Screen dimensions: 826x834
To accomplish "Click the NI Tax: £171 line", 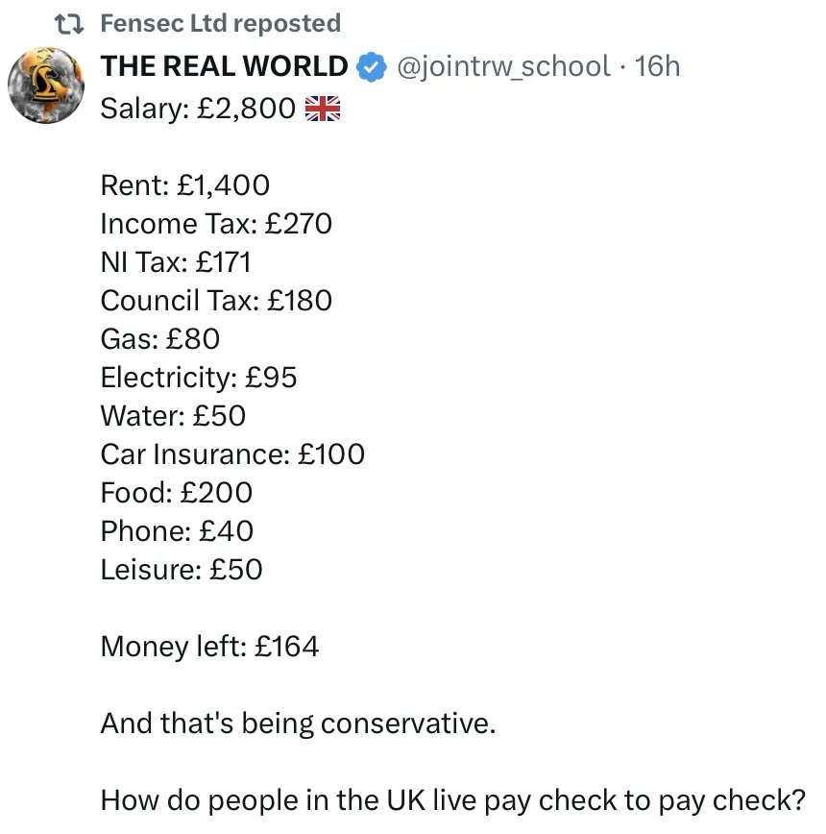I will click(176, 261).
